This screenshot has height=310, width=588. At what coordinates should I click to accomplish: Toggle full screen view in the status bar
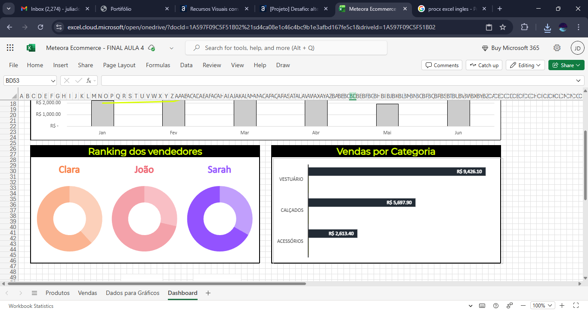(x=575, y=306)
